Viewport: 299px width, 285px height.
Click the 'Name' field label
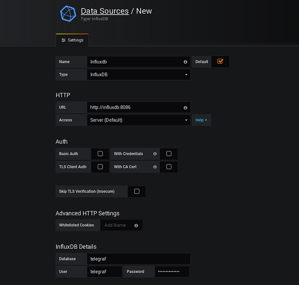click(x=64, y=62)
